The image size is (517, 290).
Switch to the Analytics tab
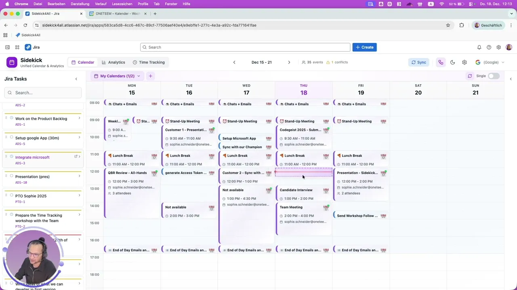pos(113,62)
